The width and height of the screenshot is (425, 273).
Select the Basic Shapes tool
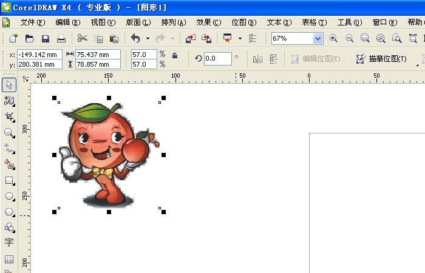(x=9, y=227)
